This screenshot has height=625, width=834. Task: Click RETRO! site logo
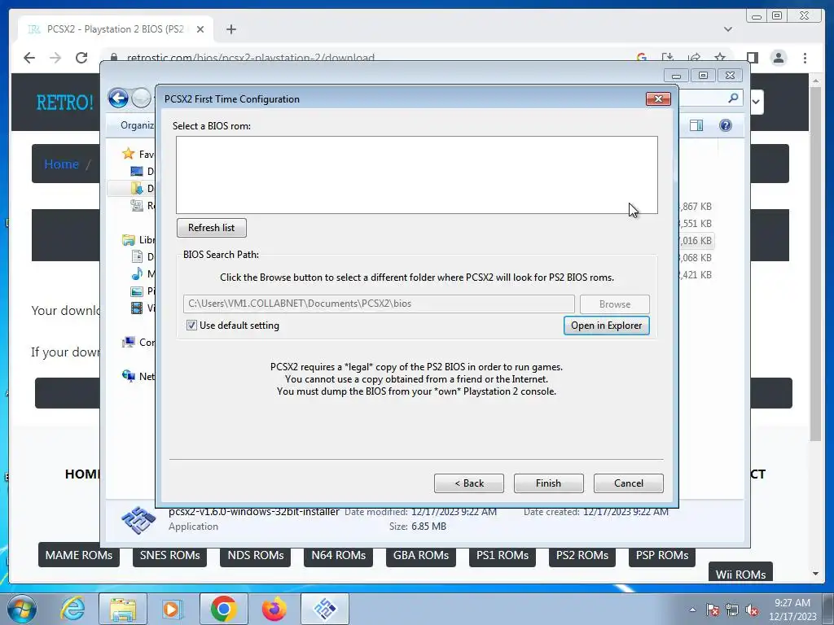64,102
